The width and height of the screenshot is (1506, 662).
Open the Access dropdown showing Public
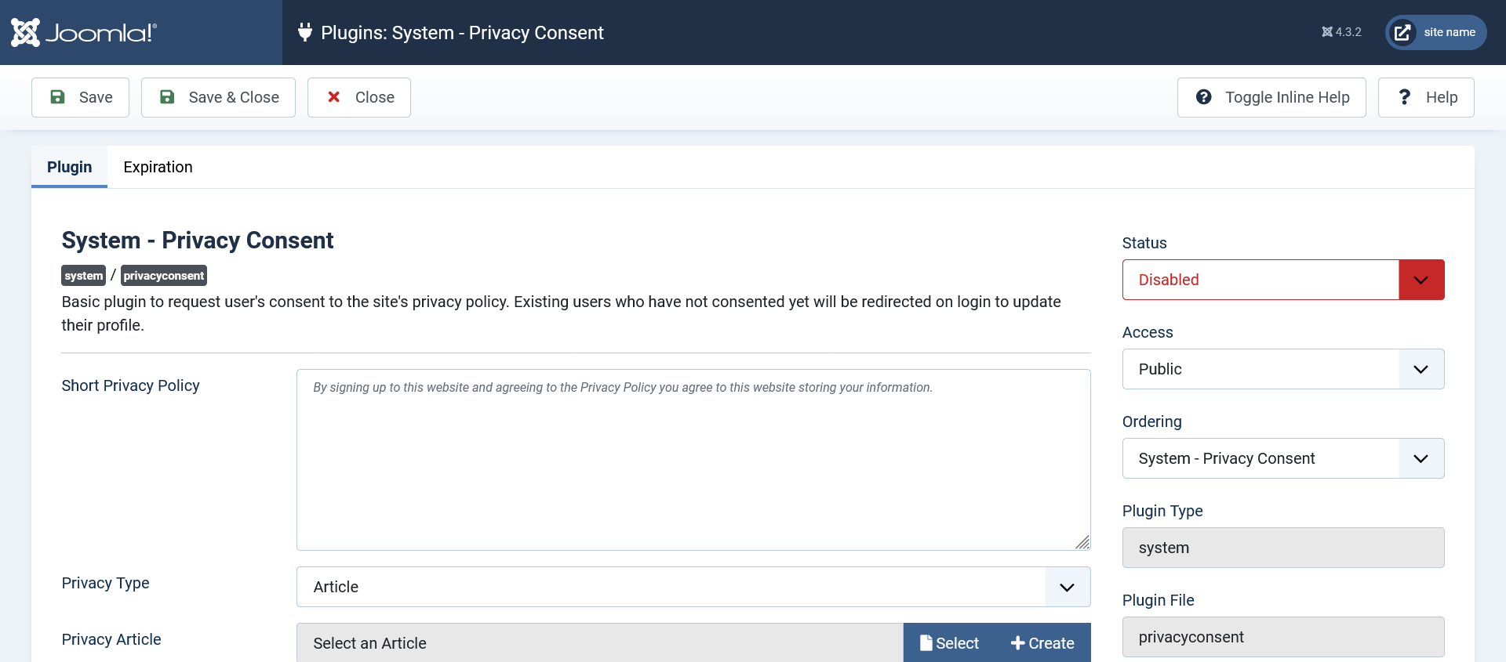pos(1283,369)
